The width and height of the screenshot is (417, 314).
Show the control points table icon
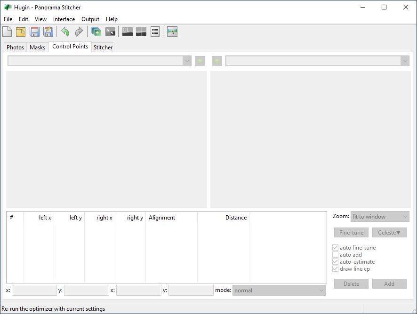pos(155,31)
